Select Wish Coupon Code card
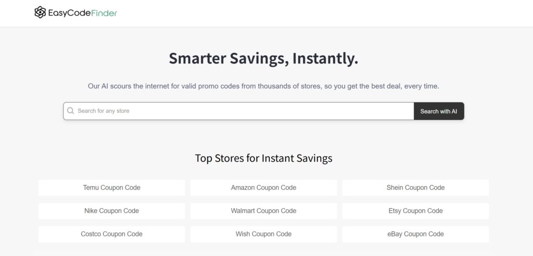 [263, 234]
